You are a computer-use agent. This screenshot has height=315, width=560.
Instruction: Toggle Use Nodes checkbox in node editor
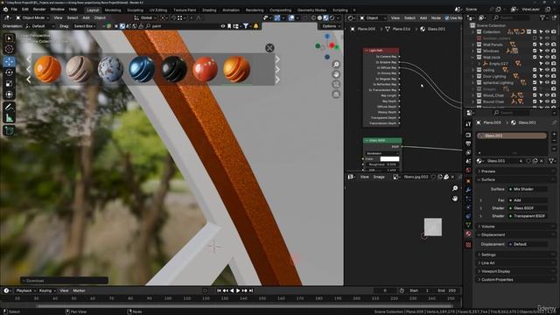[x=447, y=17]
